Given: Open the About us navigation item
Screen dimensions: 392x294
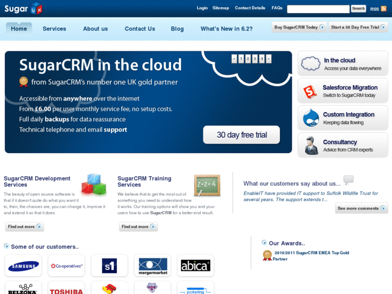Looking at the screenshot, I should pos(95,29).
